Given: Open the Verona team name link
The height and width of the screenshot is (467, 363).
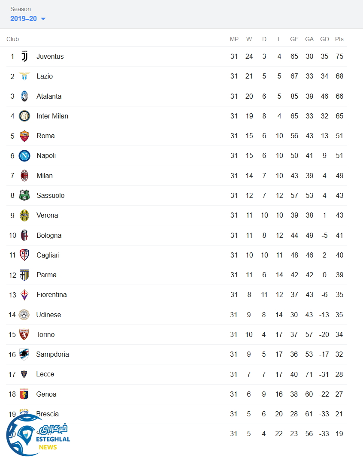Looking at the screenshot, I should tap(47, 215).
